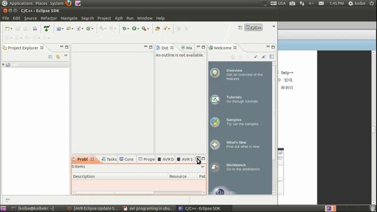Switch to AVR Eclipse Update taskbar window

pos(93,208)
